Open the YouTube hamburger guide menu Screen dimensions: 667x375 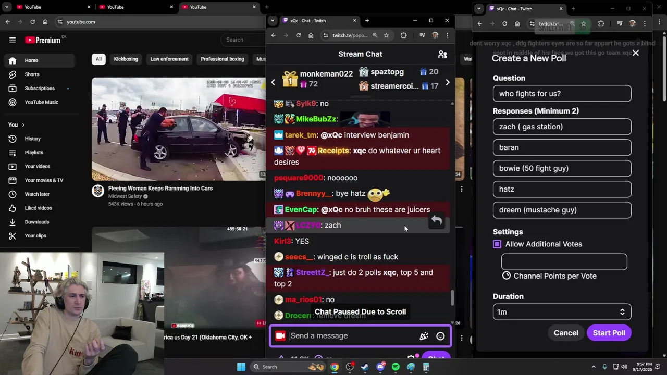(13, 40)
